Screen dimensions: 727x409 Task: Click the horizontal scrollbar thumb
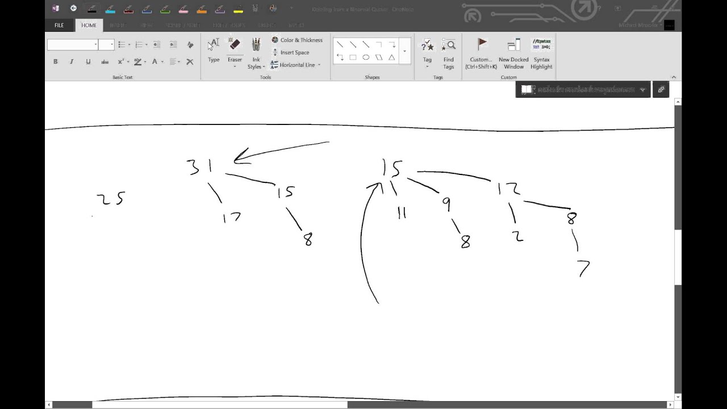coord(220,404)
